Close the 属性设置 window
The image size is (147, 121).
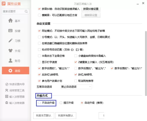click(x=143, y=3)
